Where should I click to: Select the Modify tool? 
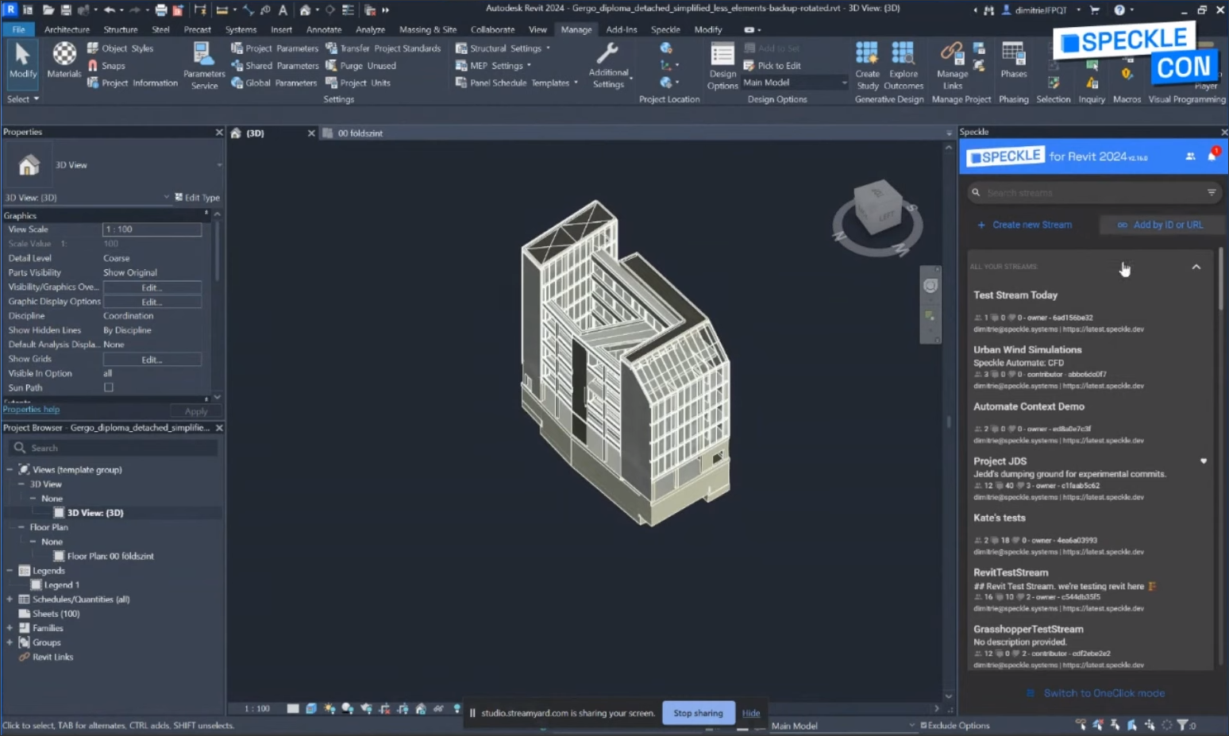(x=22, y=61)
